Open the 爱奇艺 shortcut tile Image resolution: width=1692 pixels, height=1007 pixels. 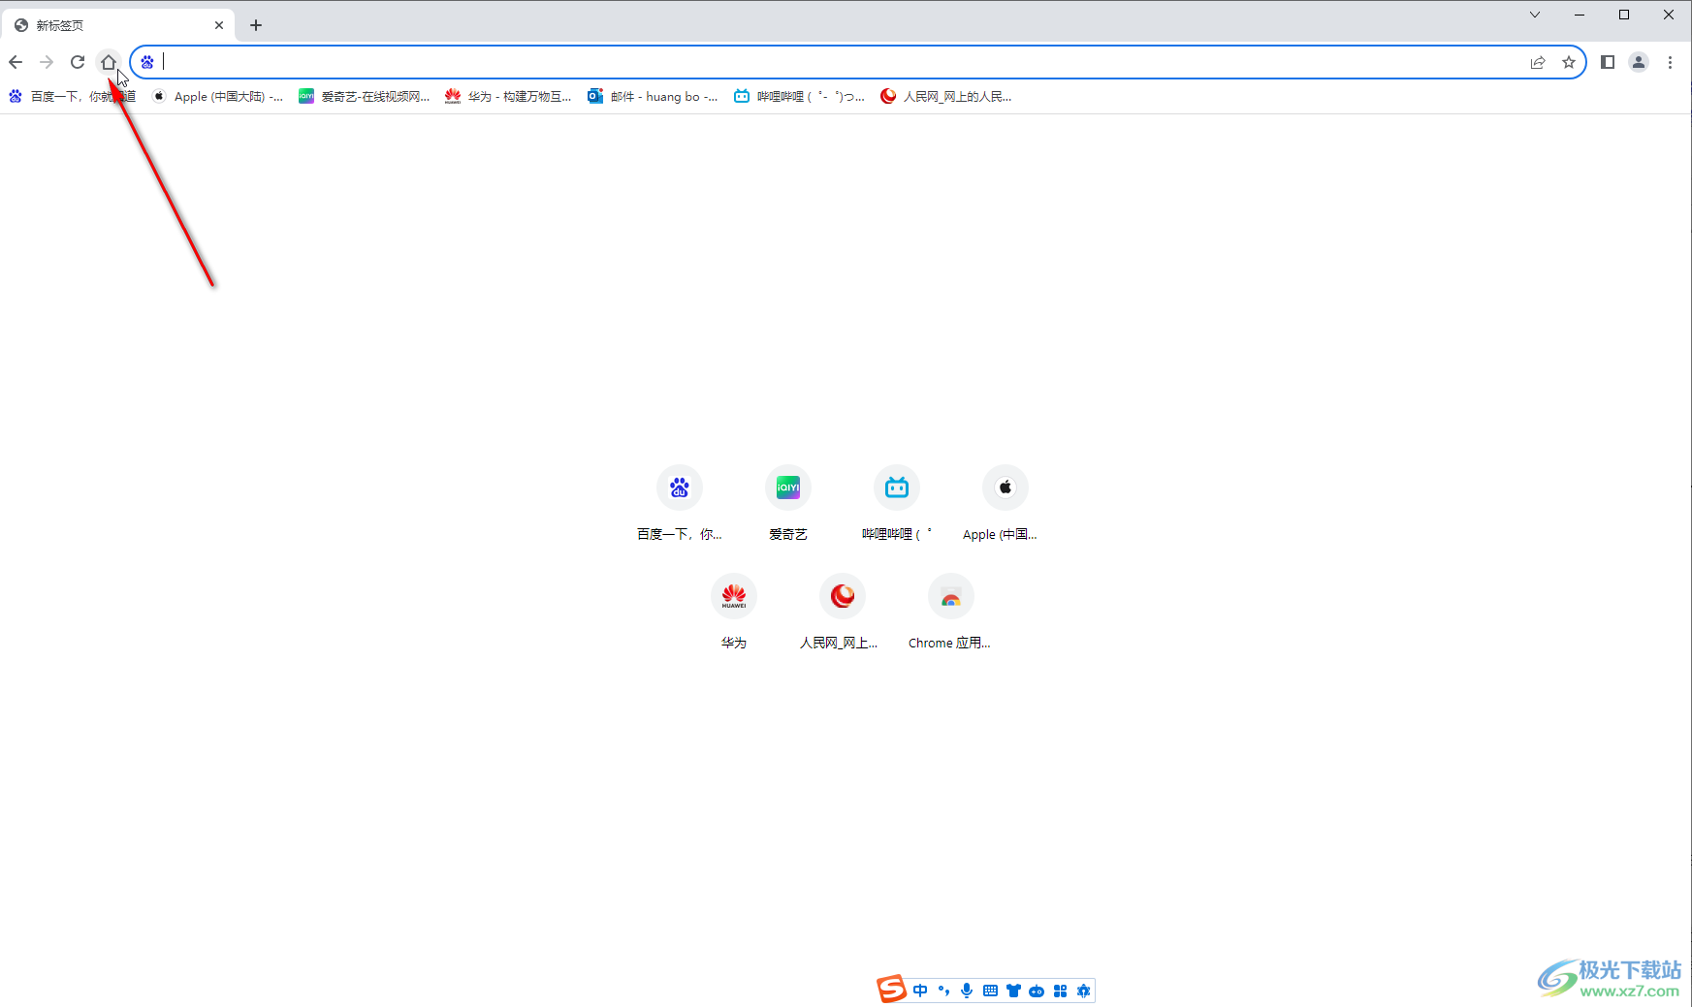[x=788, y=504]
